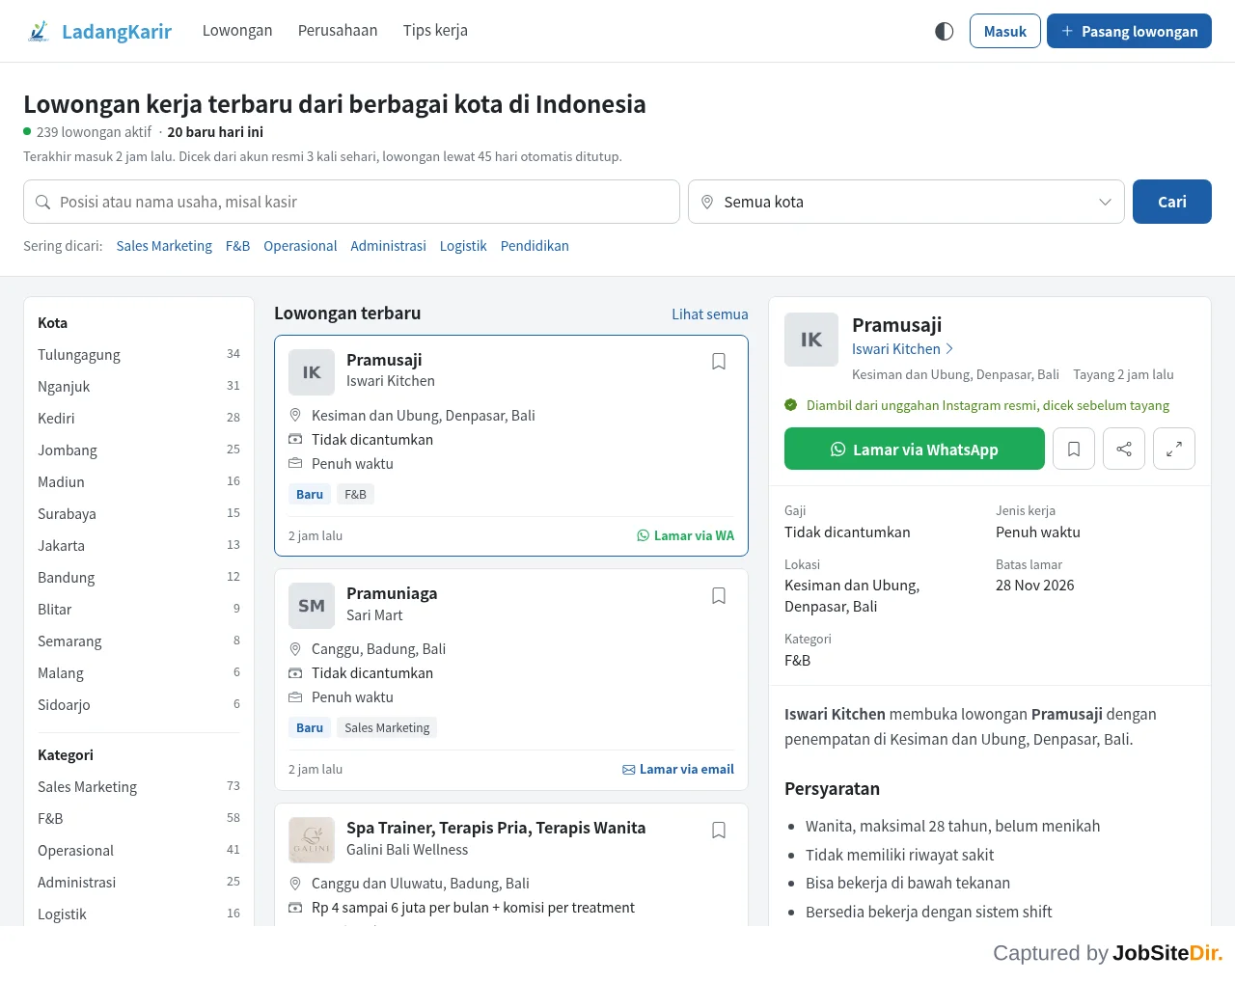This screenshot has height=982, width=1235.
Task: Open the Lihat semua link
Action: click(x=710, y=314)
